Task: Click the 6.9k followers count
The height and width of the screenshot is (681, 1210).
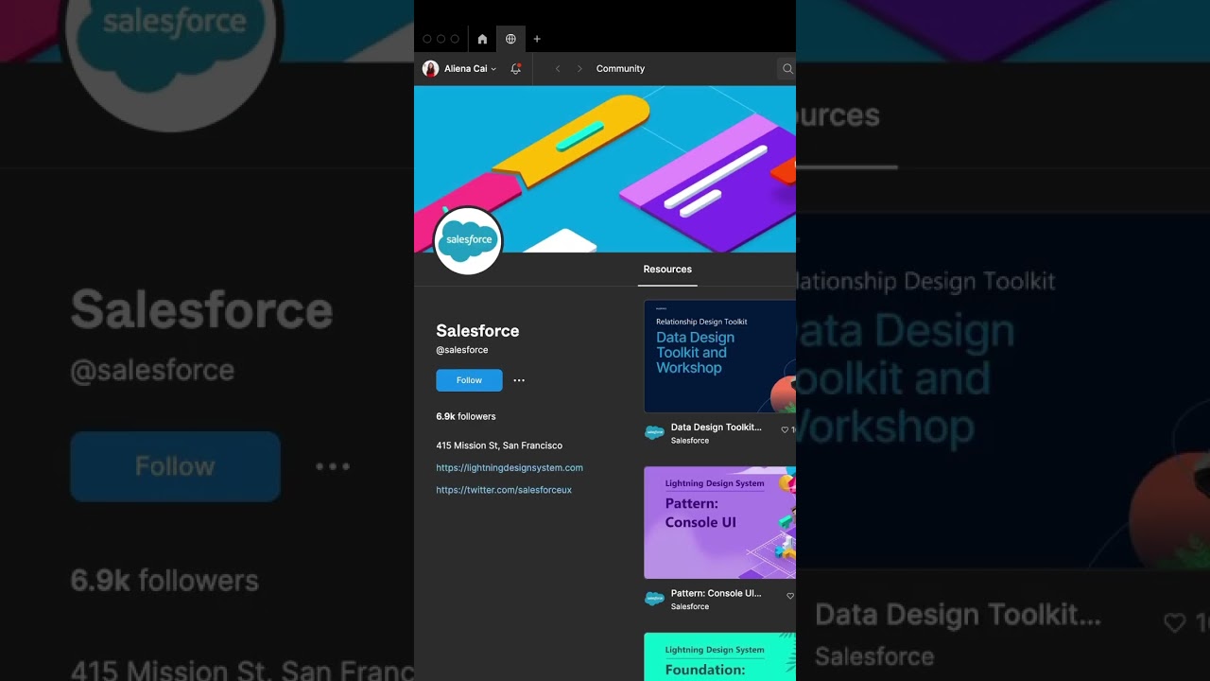Action: click(466, 416)
